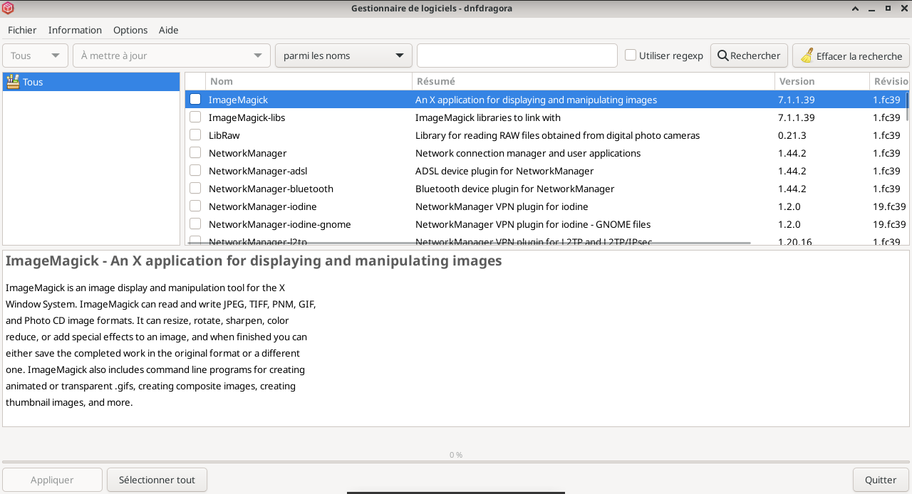Check the NetworkManager-iodine checkbox
912x494 pixels.
pyautogui.click(x=195, y=206)
